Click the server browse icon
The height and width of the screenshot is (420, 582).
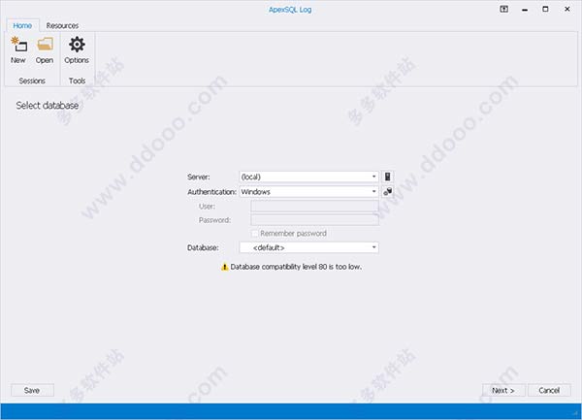pyautogui.click(x=387, y=177)
